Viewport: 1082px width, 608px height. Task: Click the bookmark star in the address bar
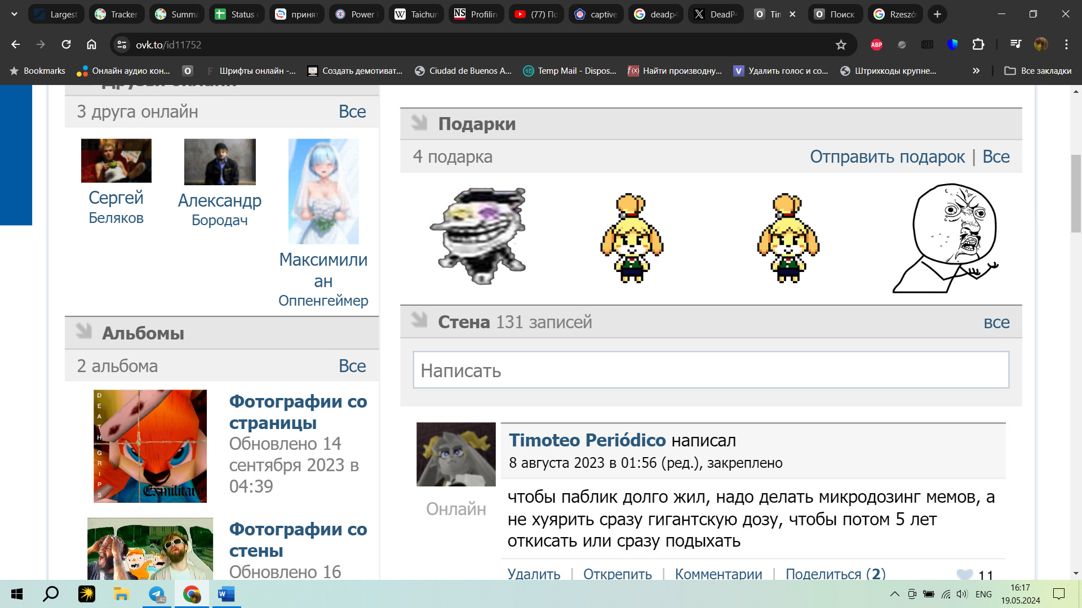click(841, 45)
